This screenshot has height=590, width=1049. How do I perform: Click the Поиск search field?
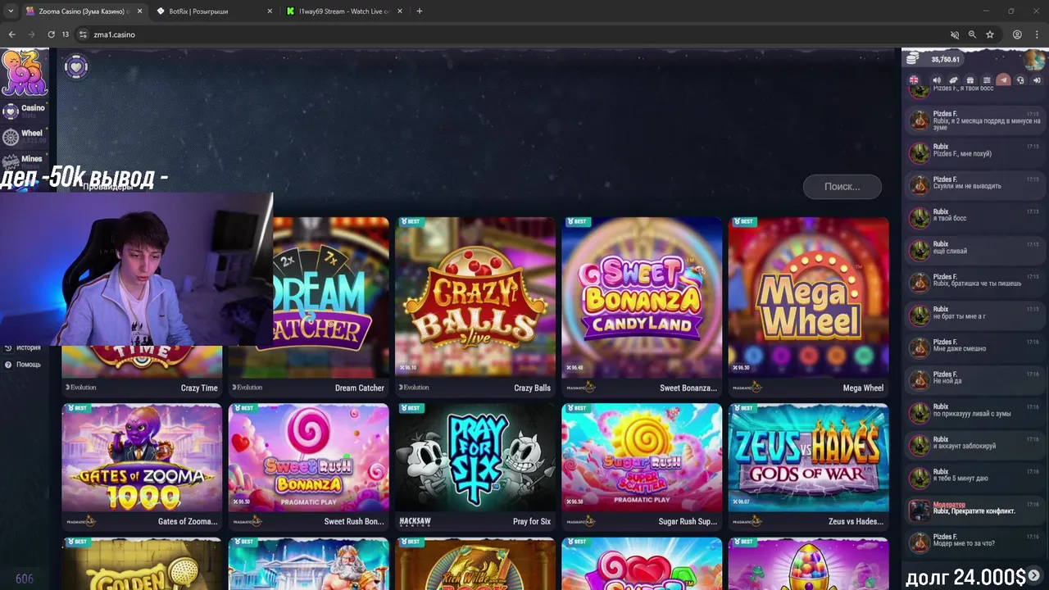[x=842, y=187]
